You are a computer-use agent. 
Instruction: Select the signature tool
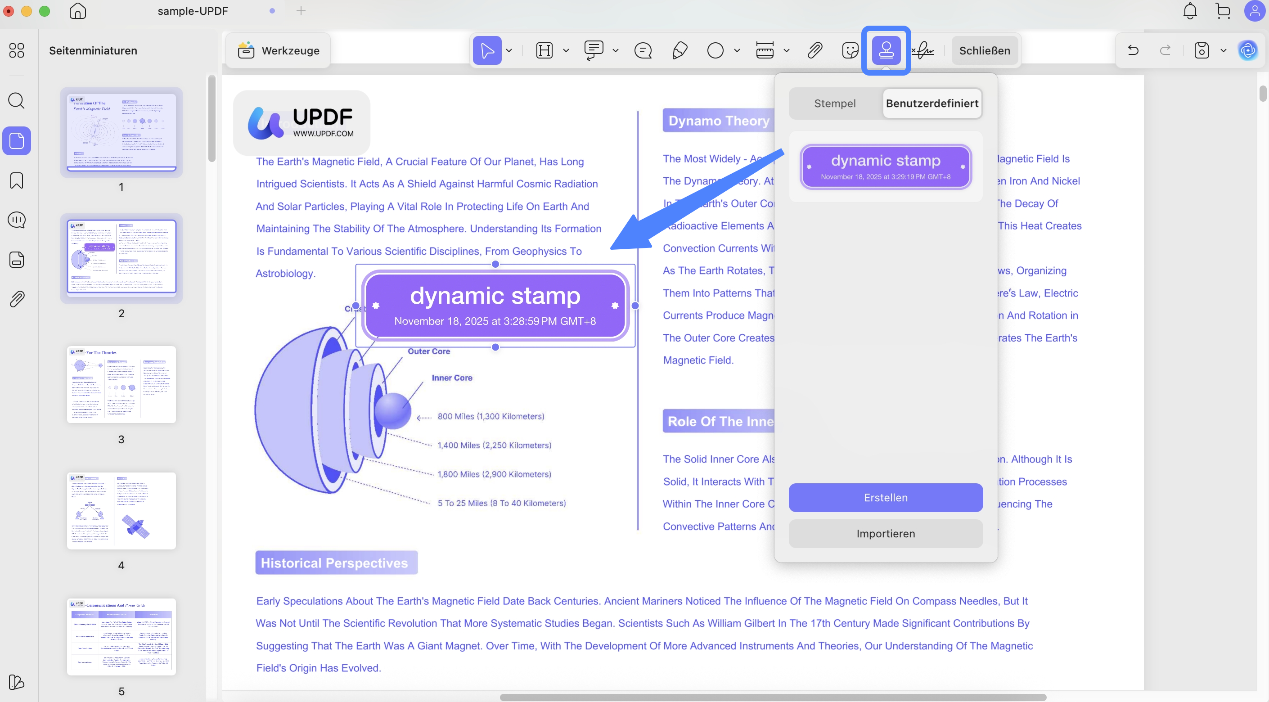(x=923, y=50)
